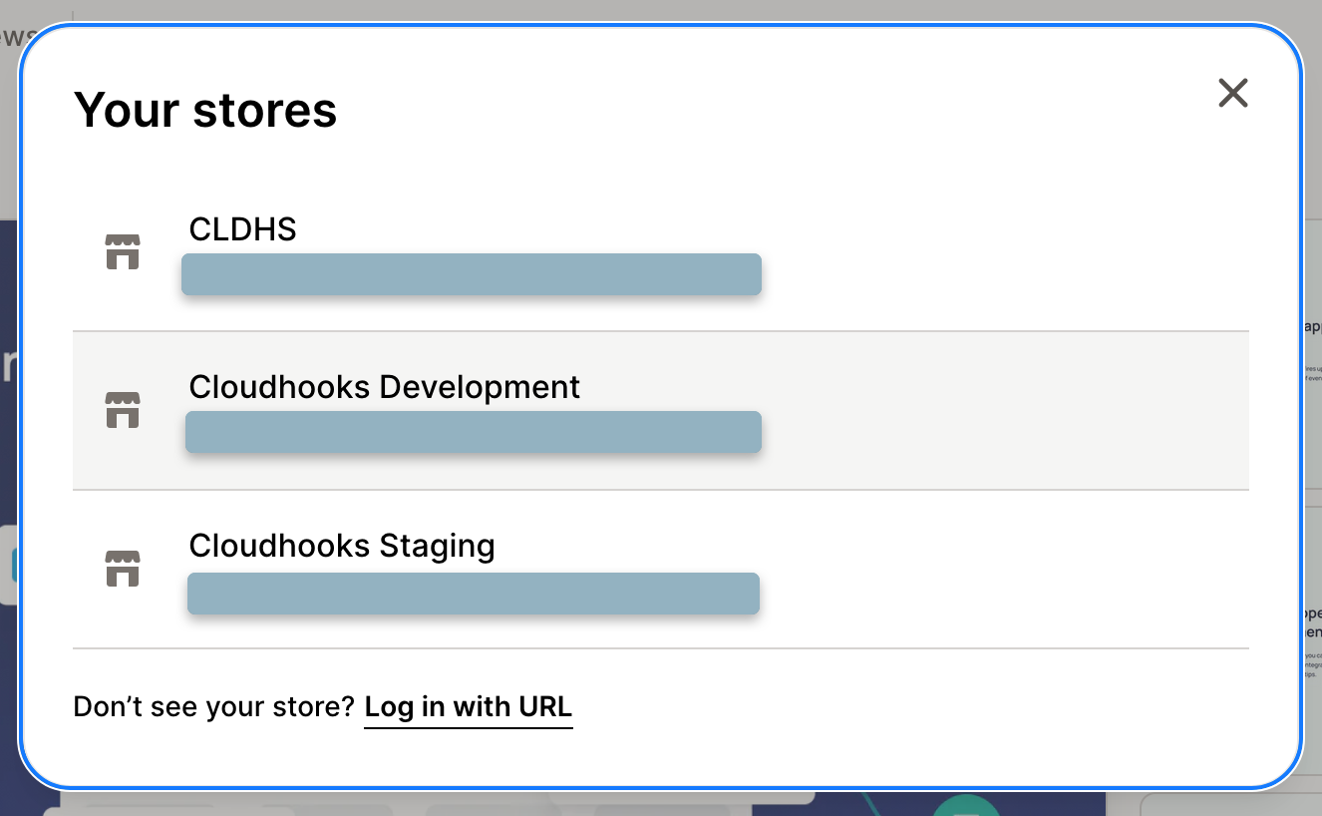1322x816 pixels.
Task: Select the Cloudhooks Staging row
Action: pos(660,569)
